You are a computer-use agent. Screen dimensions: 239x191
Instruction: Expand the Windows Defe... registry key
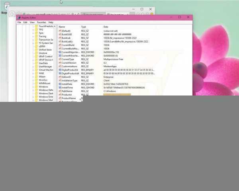[x=33, y=90]
